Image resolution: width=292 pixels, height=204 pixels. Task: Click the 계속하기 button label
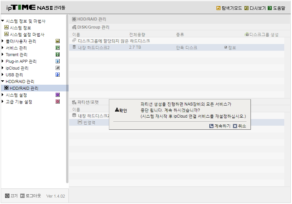tap(222, 126)
